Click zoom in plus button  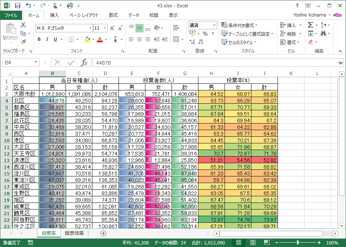(319, 243)
